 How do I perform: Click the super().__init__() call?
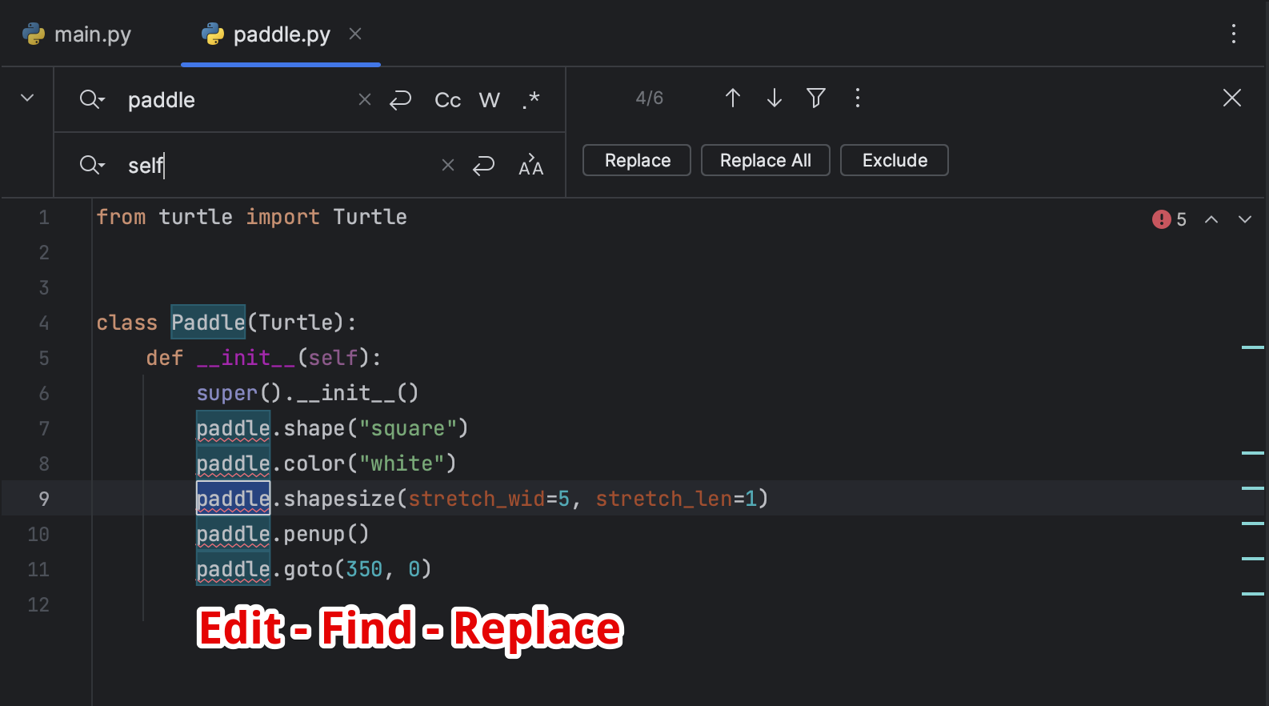pyautogui.click(x=307, y=393)
